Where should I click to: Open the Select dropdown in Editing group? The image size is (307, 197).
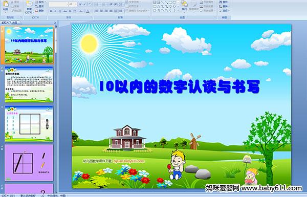click(225, 11)
